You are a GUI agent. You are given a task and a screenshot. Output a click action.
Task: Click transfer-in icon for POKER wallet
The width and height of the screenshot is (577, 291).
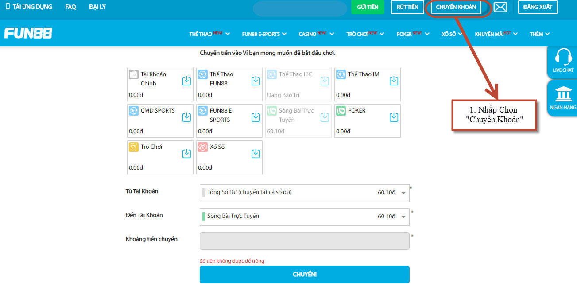pyautogui.click(x=394, y=117)
